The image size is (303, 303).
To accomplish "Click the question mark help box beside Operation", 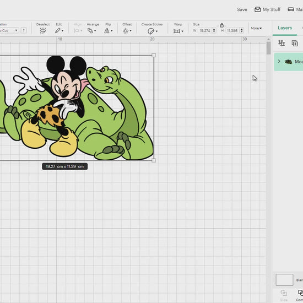I will [24, 30].
